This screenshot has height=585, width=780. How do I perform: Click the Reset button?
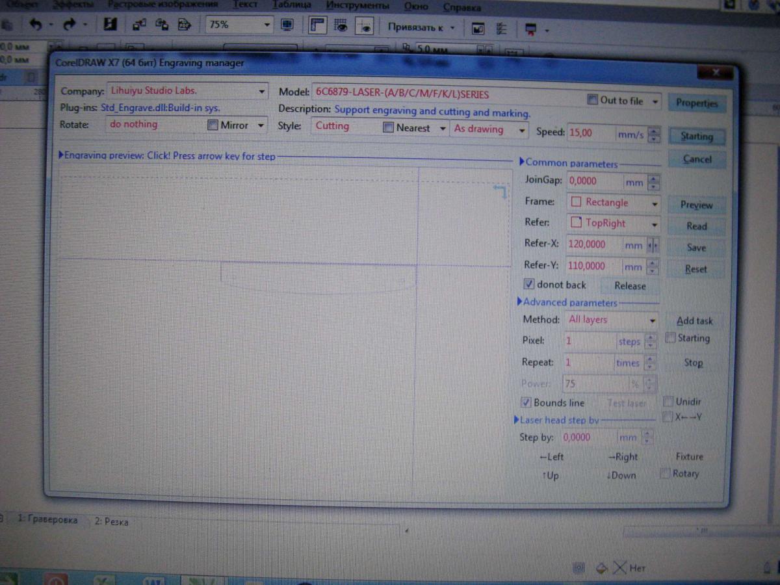[x=696, y=269]
